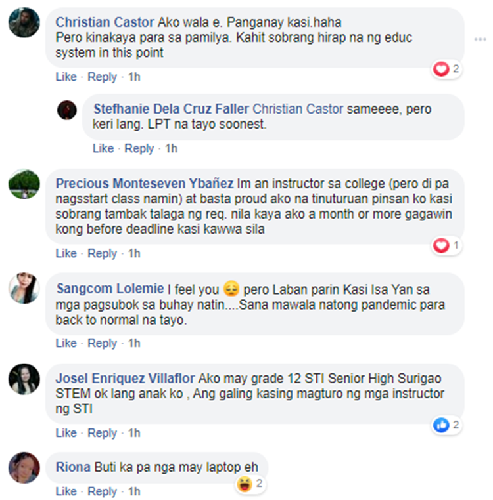Like Josel Enriquez Villaflor's comment
The image size is (493, 500).
click(x=66, y=433)
